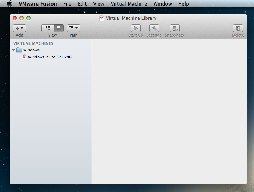This screenshot has height=192, width=254.
Task: Open the Add dropdown button
Action: [x=19, y=28]
